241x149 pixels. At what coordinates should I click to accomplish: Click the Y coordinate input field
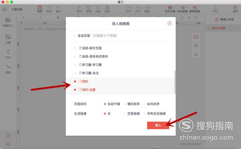[48, 18]
